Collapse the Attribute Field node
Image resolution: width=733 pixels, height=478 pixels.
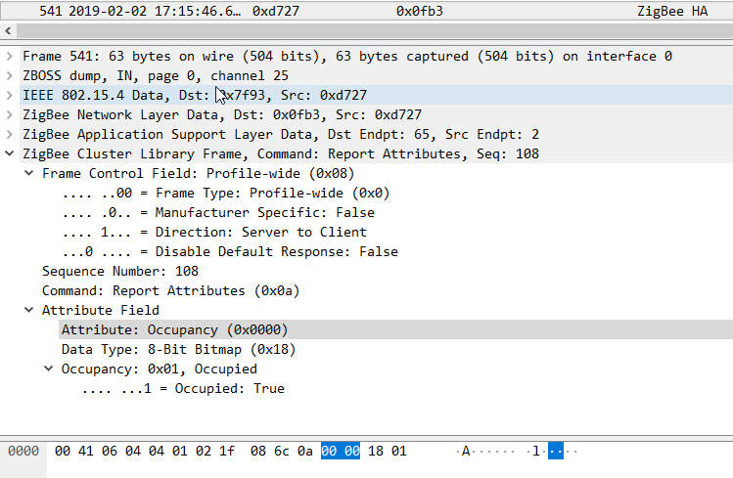click(29, 310)
